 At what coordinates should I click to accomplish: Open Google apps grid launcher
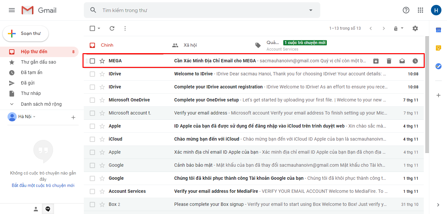click(x=420, y=10)
